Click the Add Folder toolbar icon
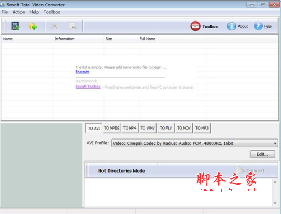Viewport: 281px width, 214px height. click(x=33, y=26)
